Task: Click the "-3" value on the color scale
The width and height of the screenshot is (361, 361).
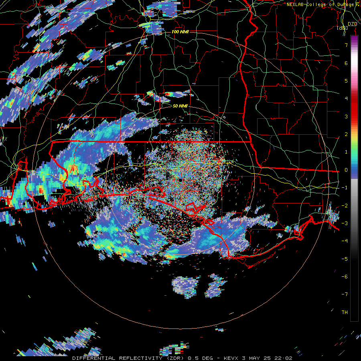Action: [x=345, y=223]
